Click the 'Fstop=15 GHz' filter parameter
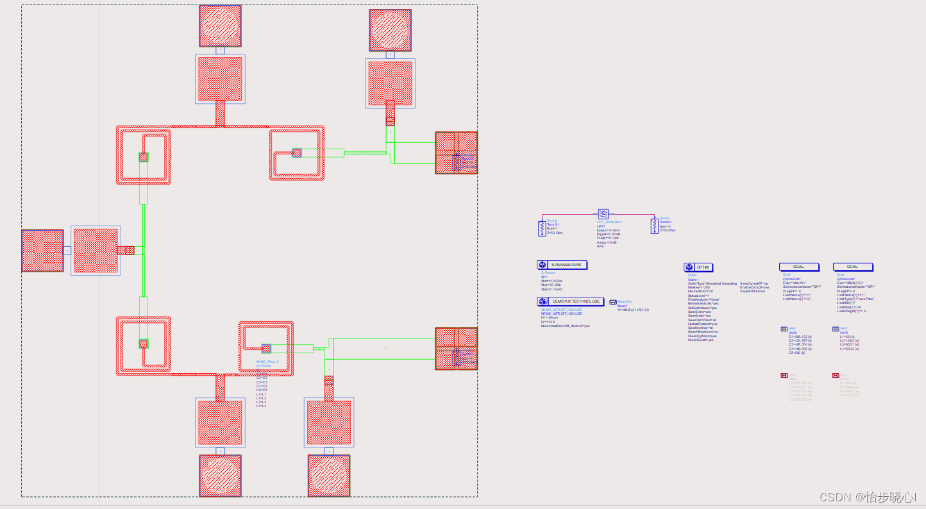Screen dimensions: 926x509 click(x=608, y=238)
